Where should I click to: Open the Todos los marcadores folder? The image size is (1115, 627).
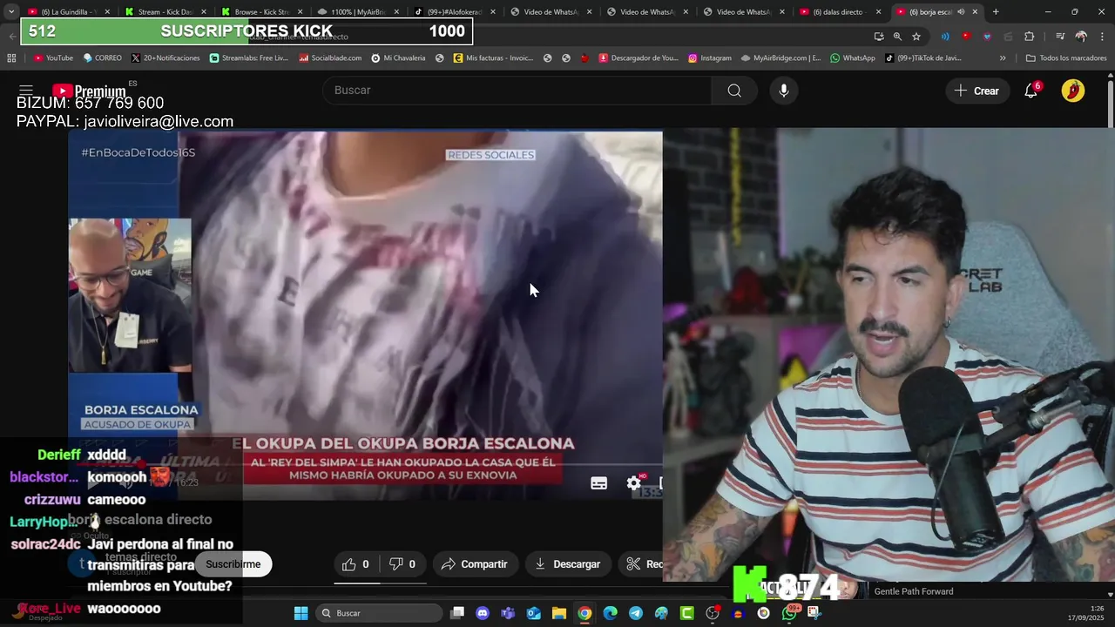tap(1066, 58)
